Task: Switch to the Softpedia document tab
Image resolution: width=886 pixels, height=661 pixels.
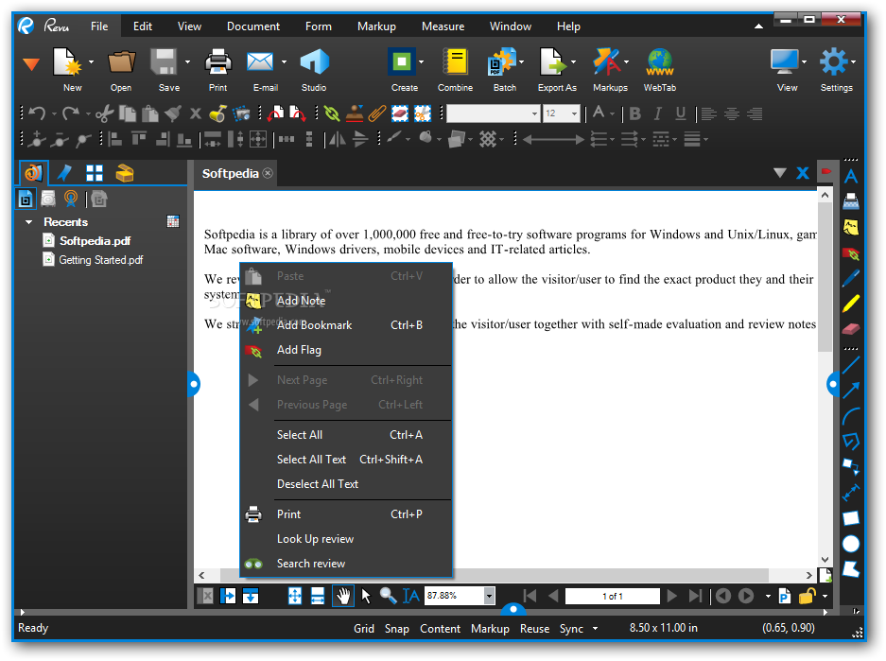Action: [231, 173]
